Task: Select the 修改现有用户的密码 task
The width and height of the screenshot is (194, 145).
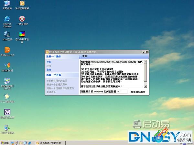Action: [x=57, y=81]
